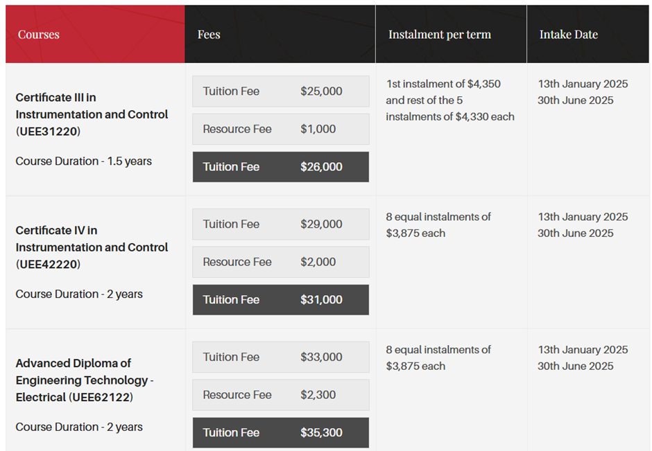The width and height of the screenshot is (652, 451).
Task: Select the dark $31,000 total fee box
Action: (x=280, y=300)
